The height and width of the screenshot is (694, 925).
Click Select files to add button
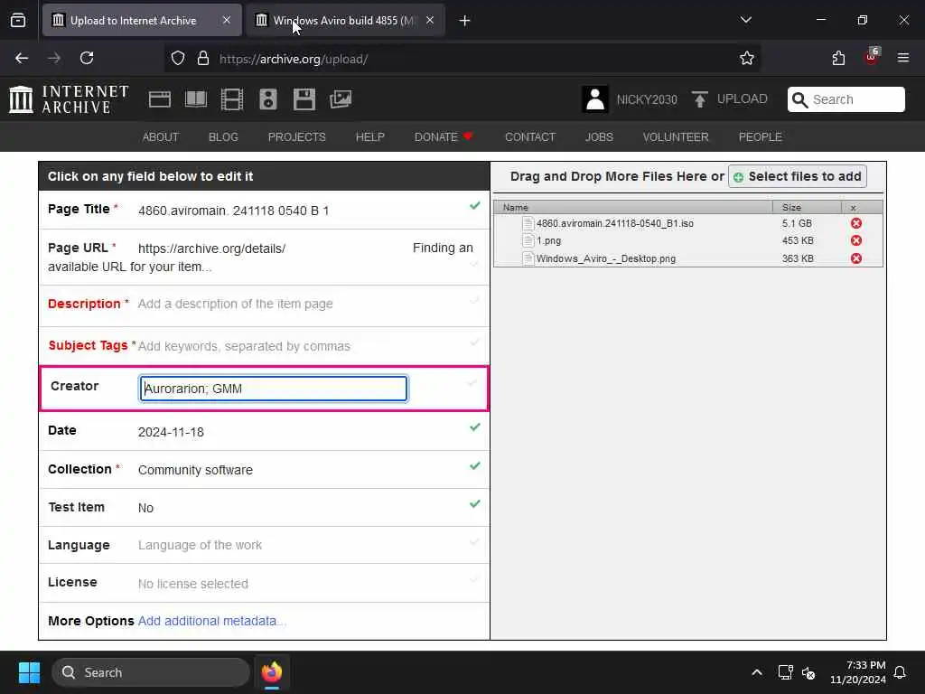pos(798,176)
